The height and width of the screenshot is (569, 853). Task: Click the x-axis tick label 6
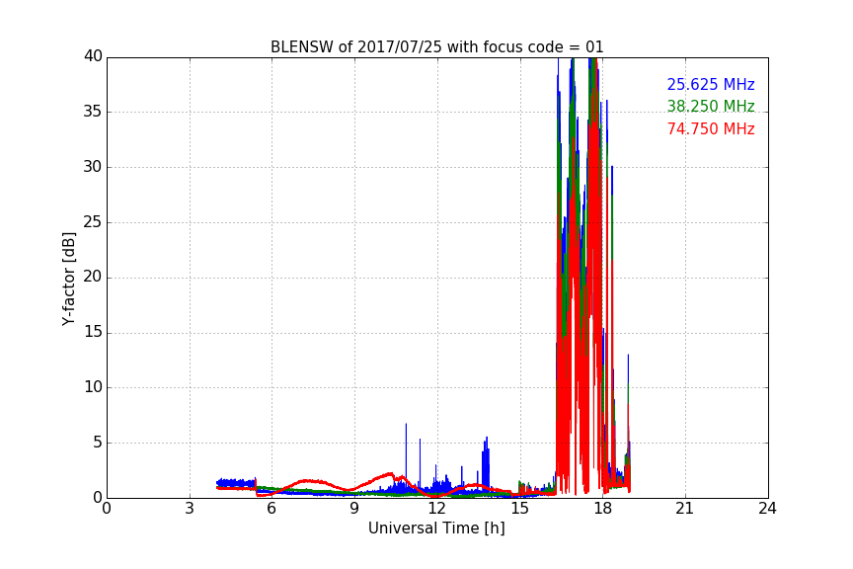point(271,509)
